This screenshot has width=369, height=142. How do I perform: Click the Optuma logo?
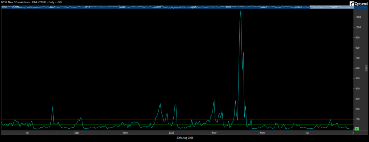click(359, 4)
